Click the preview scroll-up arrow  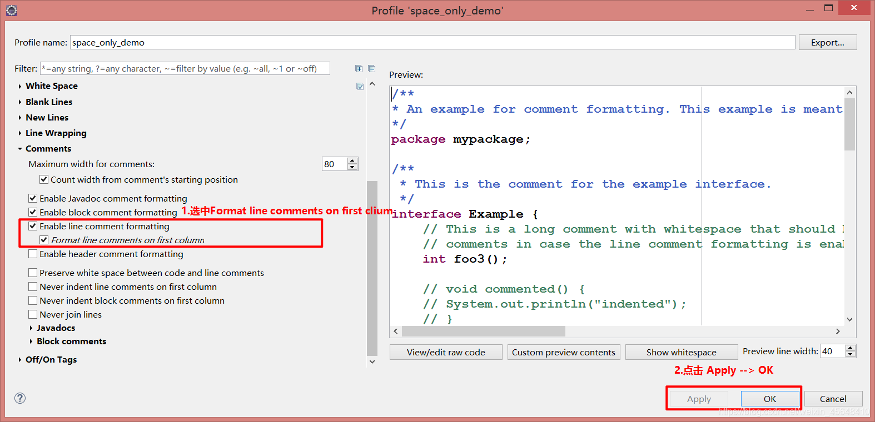849,92
